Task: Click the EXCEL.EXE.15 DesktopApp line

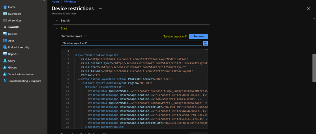Action: (x=148, y=119)
